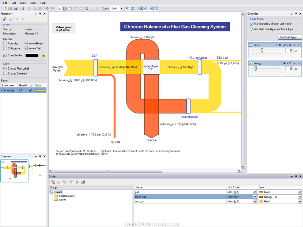The height and width of the screenshot is (227, 303).
Task: Open the Zoom percentage dropdown
Action: coord(122,8)
